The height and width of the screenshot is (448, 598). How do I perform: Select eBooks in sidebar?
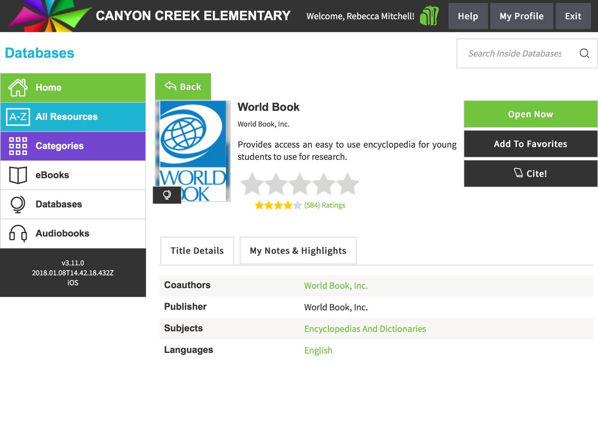coord(73,175)
